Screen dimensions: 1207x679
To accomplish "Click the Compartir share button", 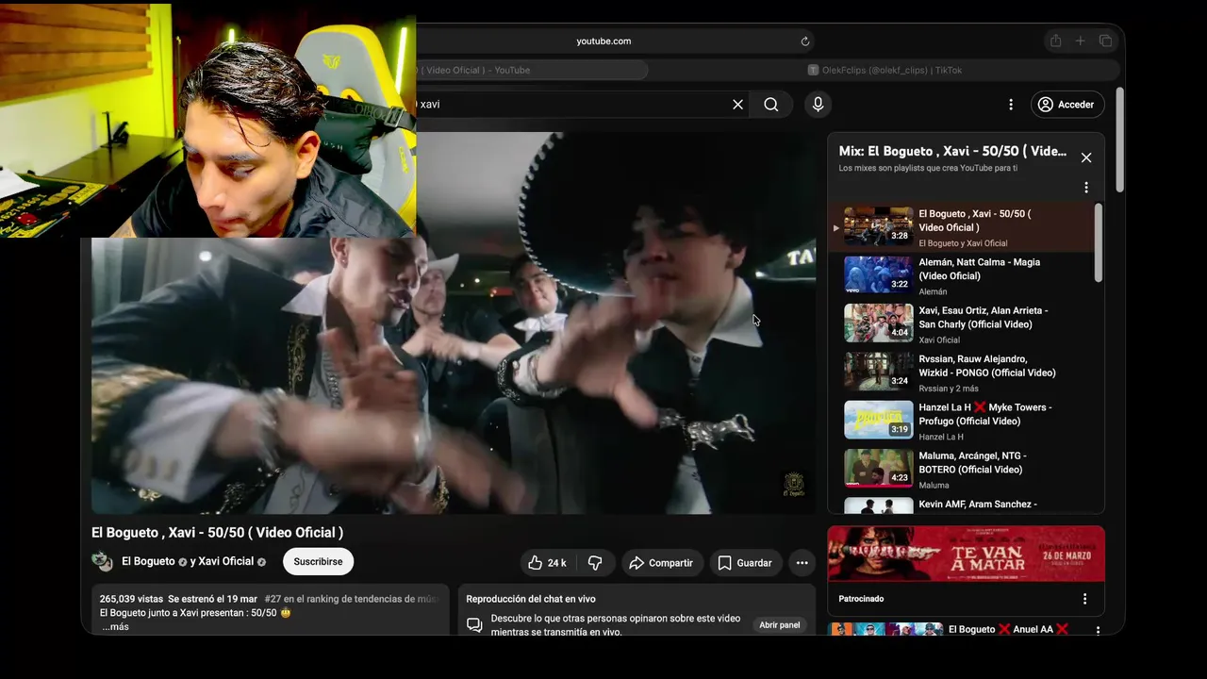I will 661,563.
